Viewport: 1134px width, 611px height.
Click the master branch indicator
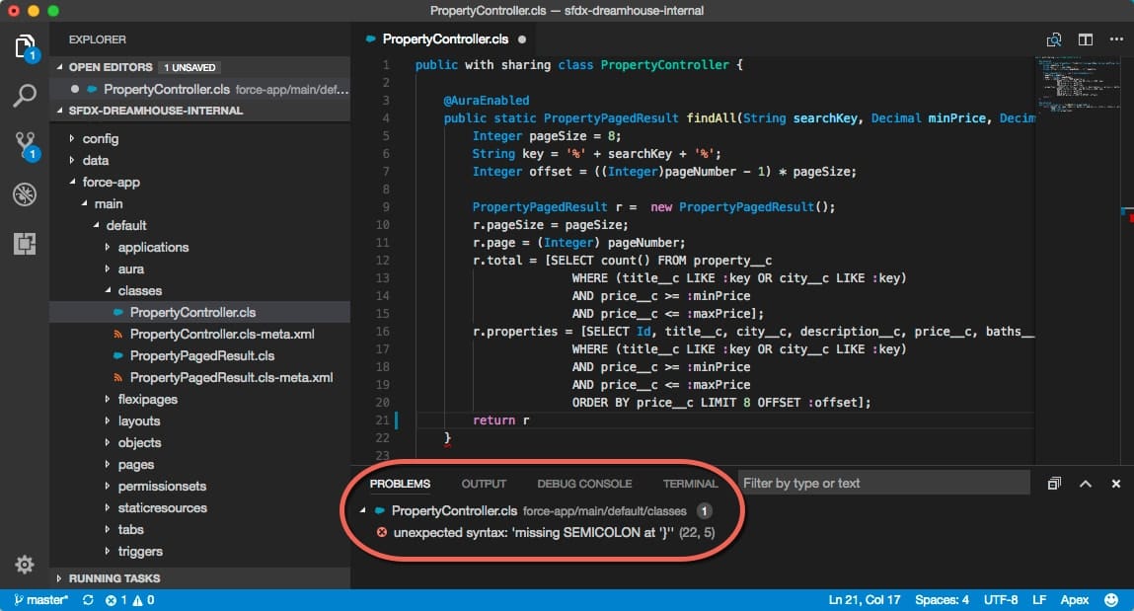(40, 600)
